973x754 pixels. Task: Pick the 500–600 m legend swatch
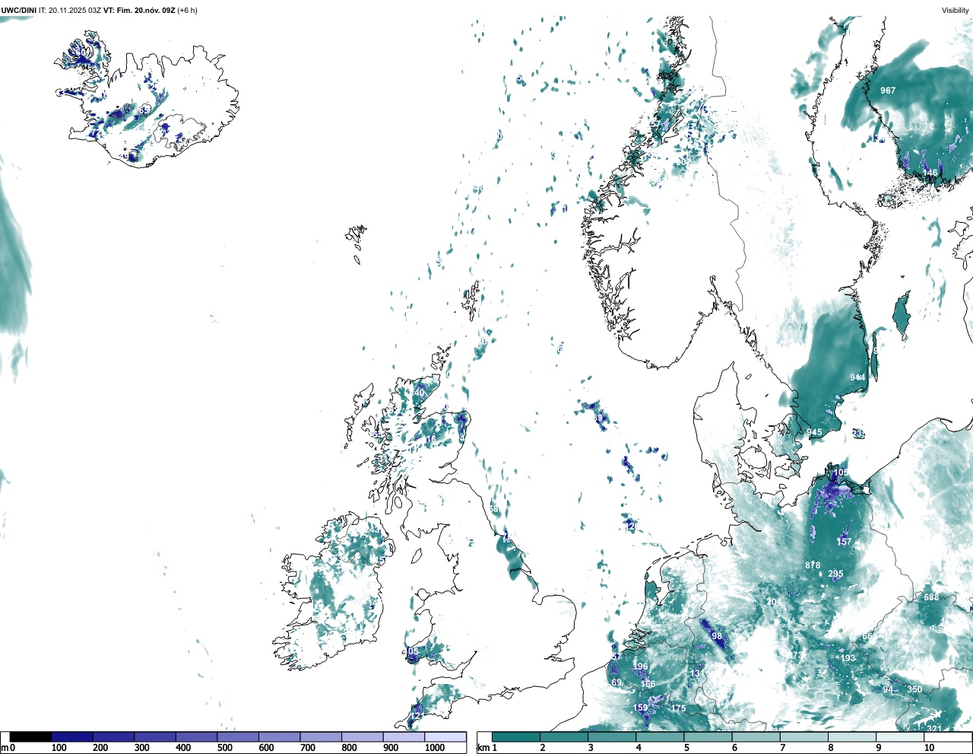coord(237,737)
